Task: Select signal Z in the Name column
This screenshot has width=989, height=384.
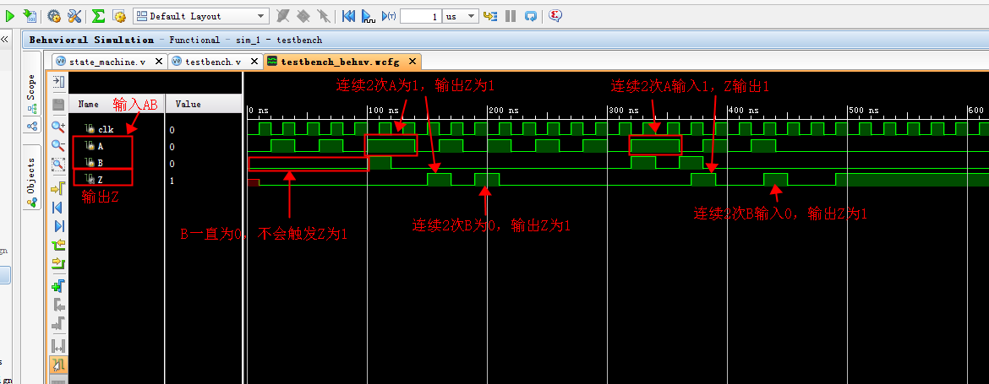Action: (x=101, y=180)
